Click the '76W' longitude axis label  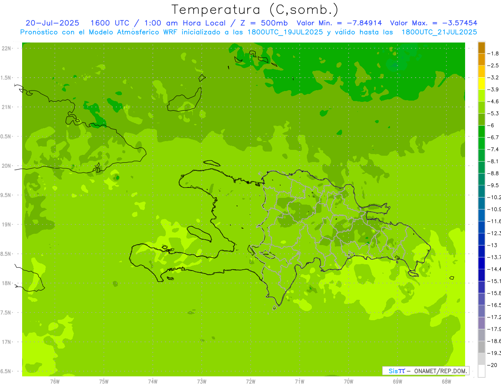pyautogui.click(x=55, y=381)
